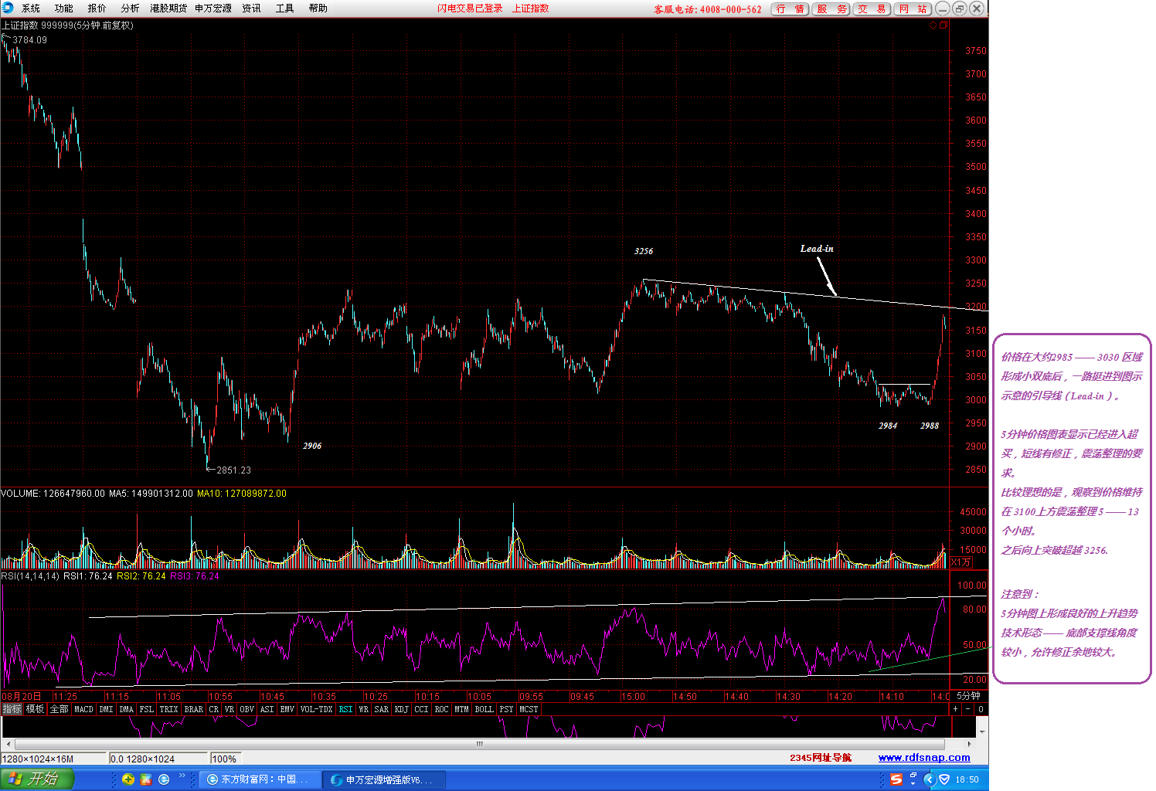Image resolution: width=1156 pixels, height=791 pixels.
Task: Open the 系统 menu
Action: pos(31,8)
